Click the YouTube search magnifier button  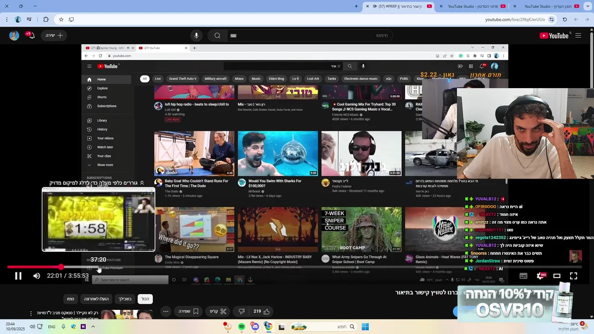click(x=217, y=36)
